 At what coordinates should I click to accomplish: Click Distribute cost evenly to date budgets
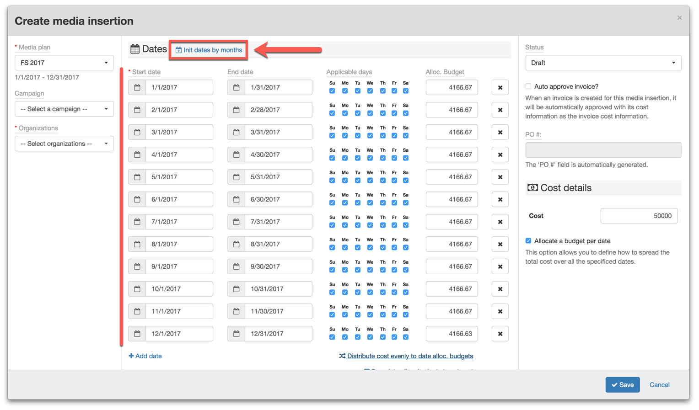(406, 356)
